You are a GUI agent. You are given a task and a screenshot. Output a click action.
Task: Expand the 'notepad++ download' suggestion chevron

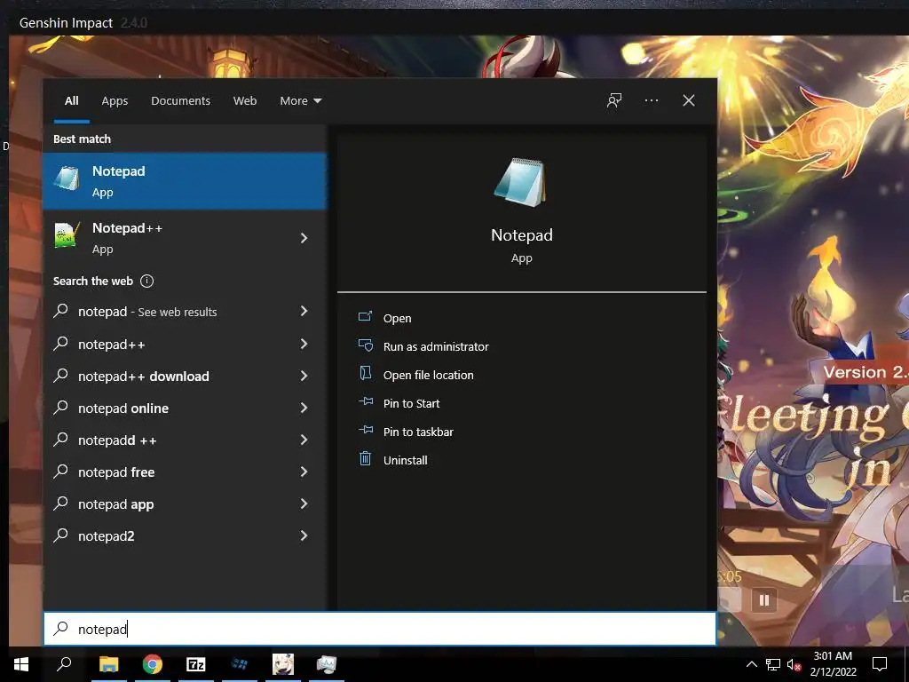304,376
